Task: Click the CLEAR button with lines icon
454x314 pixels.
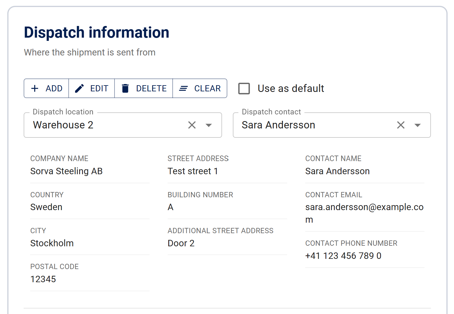Action: point(200,88)
